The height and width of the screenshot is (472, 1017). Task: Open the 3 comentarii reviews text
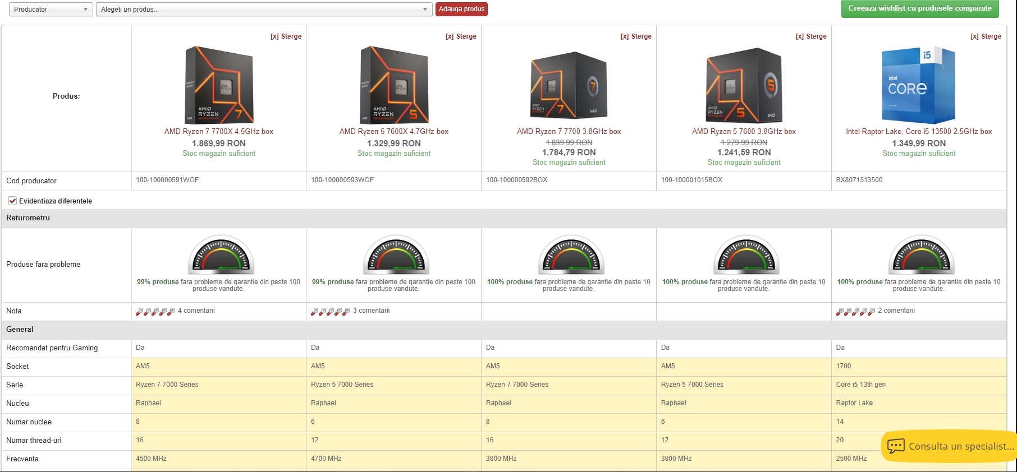(372, 311)
